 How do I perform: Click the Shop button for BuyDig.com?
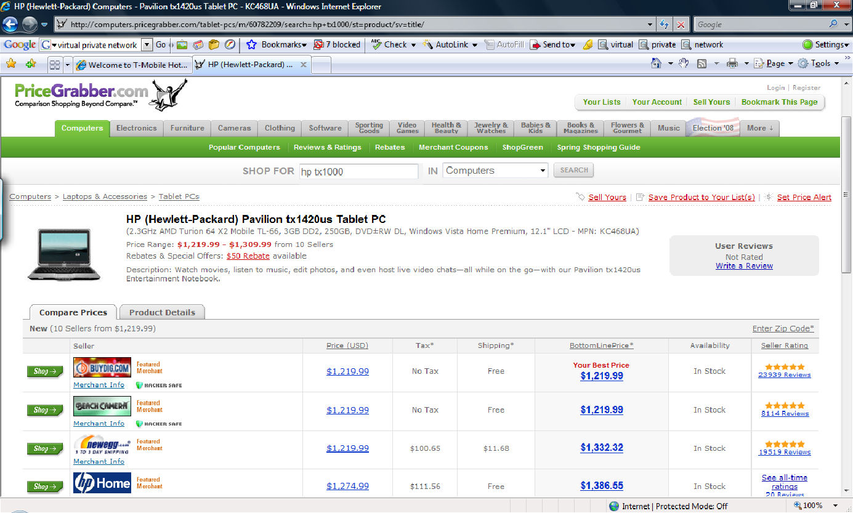pyautogui.click(x=44, y=371)
